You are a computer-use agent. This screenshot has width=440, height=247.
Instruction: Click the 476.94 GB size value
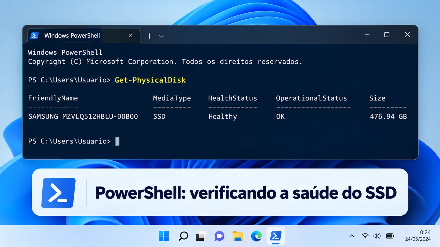(x=388, y=117)
